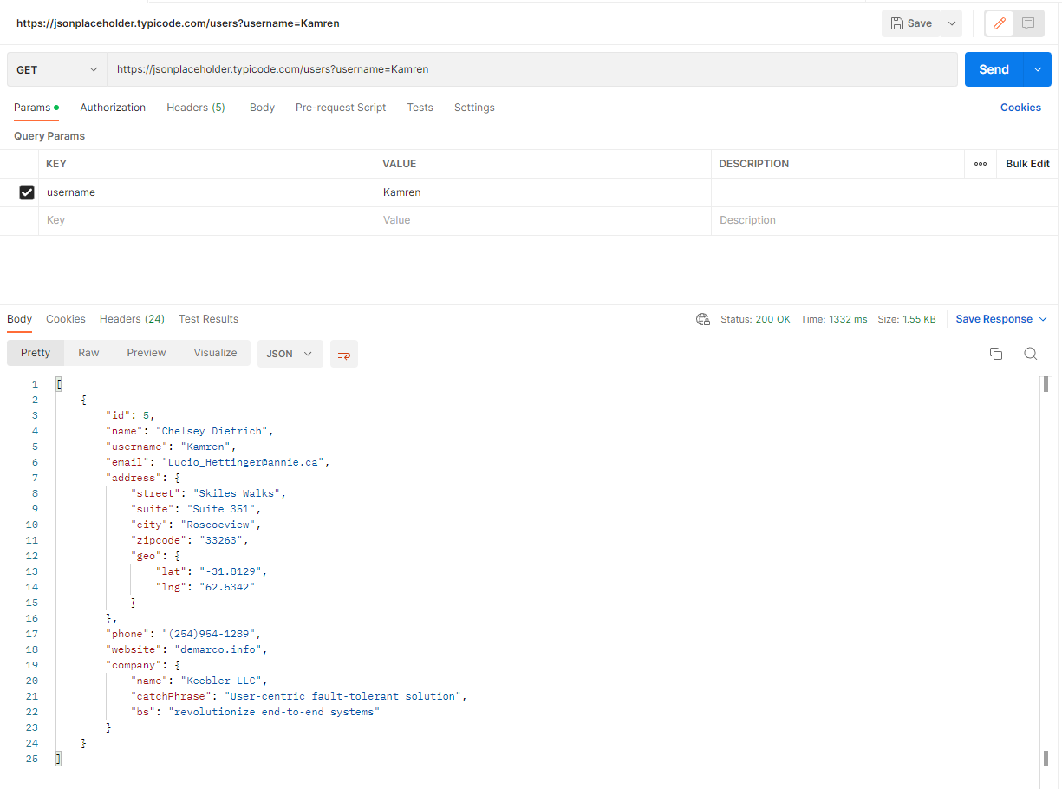Screen dimensions: 1062x789
Task: Open the comments icon
Action: tap(1028, 23)
